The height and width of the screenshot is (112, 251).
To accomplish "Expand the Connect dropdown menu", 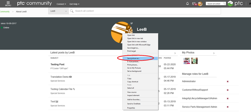I will pyautogui.click(x=61, y=4).
